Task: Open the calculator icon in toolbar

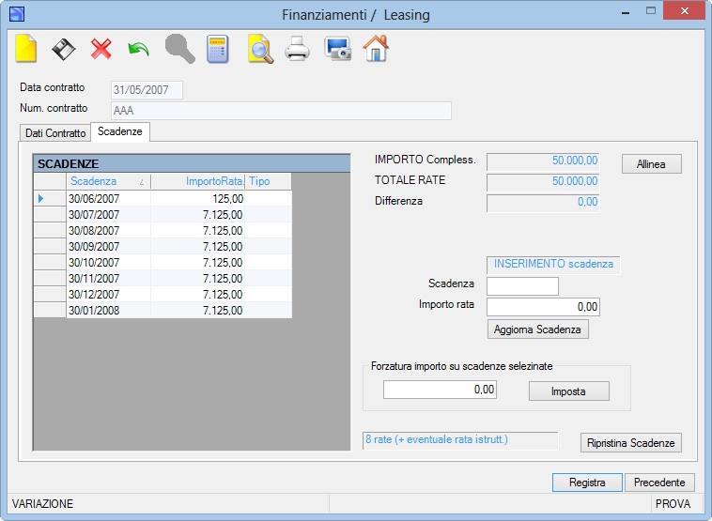Action: tap(218, 49)
